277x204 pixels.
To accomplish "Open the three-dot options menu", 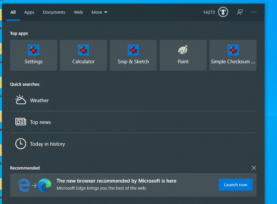I will tap(254, 12).
